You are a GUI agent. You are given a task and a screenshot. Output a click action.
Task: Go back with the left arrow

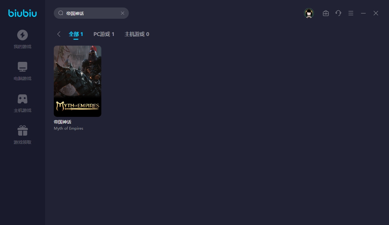coord(59,34)
